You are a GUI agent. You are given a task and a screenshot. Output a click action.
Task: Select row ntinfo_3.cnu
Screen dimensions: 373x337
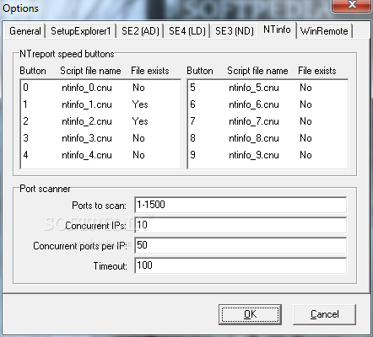[x=100, y=138]
